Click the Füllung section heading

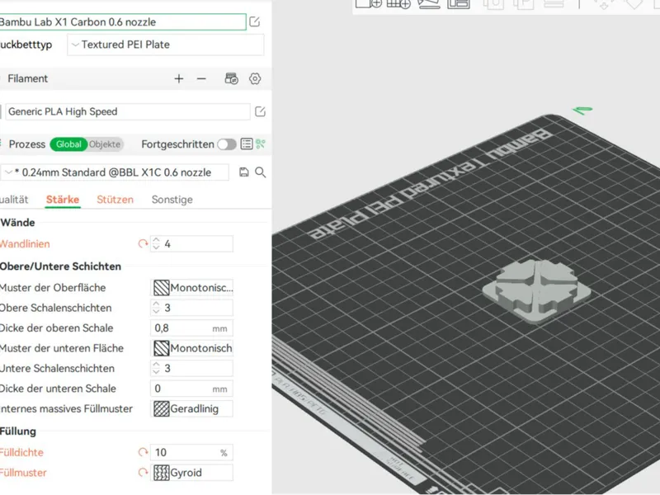point(18,431)
